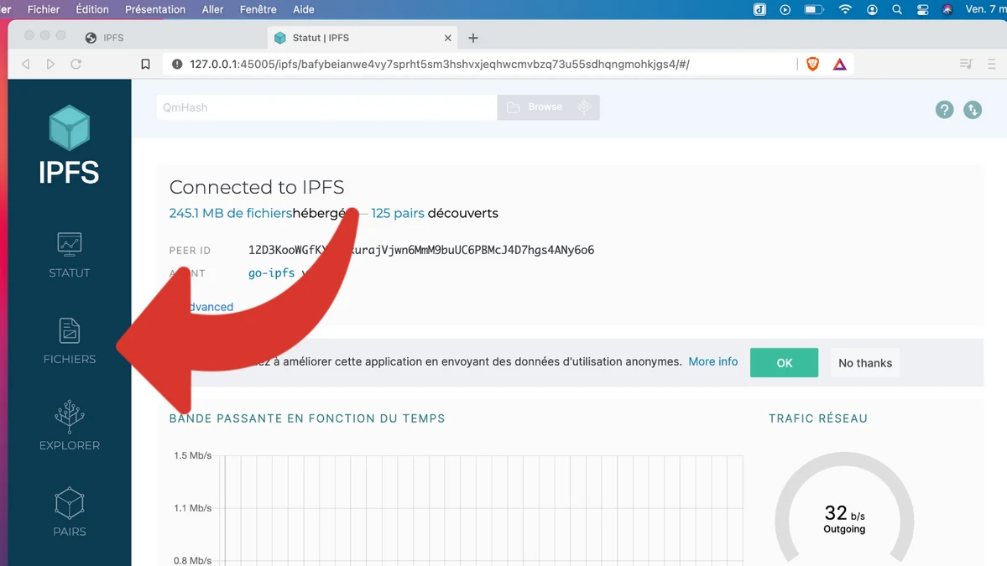Click the Brave Shields lion icon
The image size is (1007, 566).
point(812,64)
